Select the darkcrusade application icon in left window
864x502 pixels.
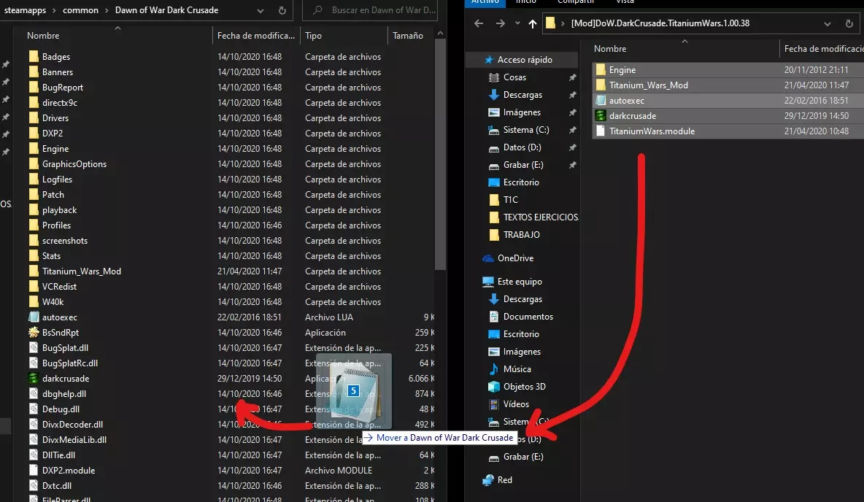[x=34, y=378]
